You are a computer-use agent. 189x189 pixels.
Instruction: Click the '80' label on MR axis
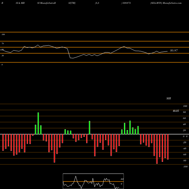pos(184,112)
